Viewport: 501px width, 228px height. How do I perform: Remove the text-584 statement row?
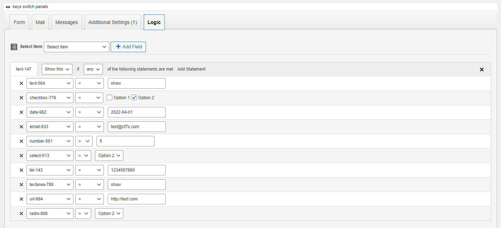click(21, 84)
